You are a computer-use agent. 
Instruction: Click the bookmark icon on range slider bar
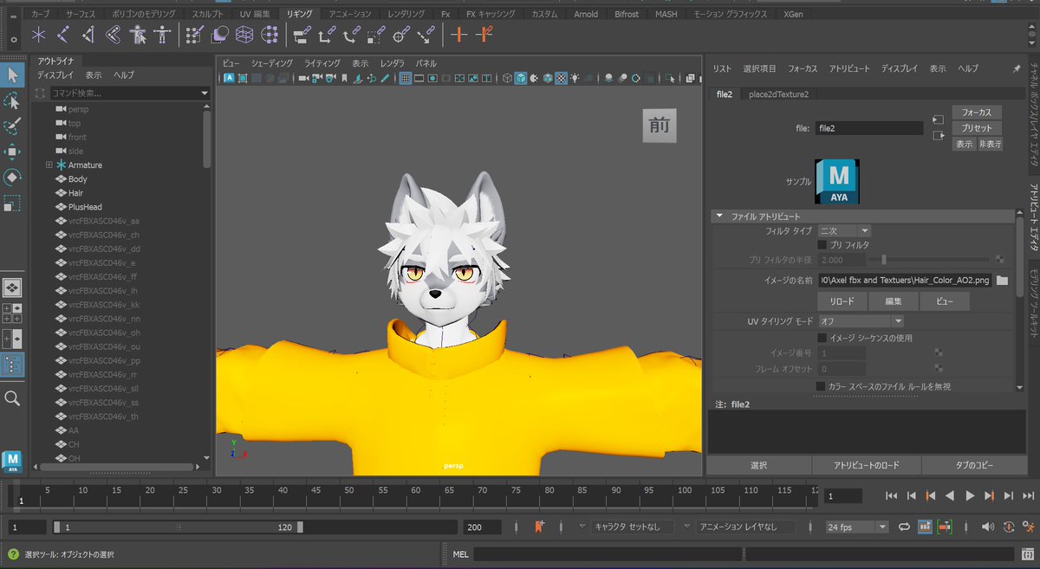click(538, 527)
